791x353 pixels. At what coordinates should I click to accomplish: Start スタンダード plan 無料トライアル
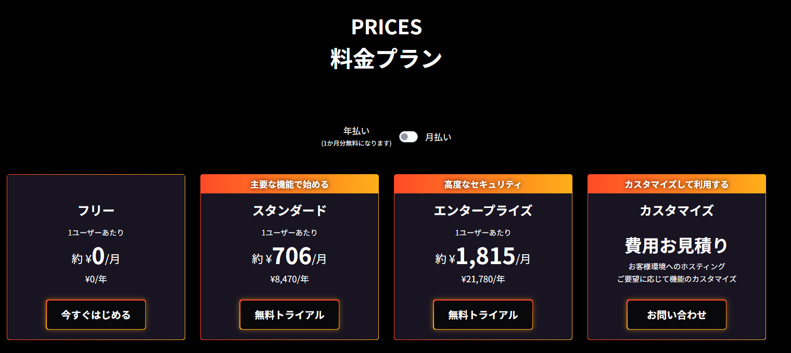289,315
